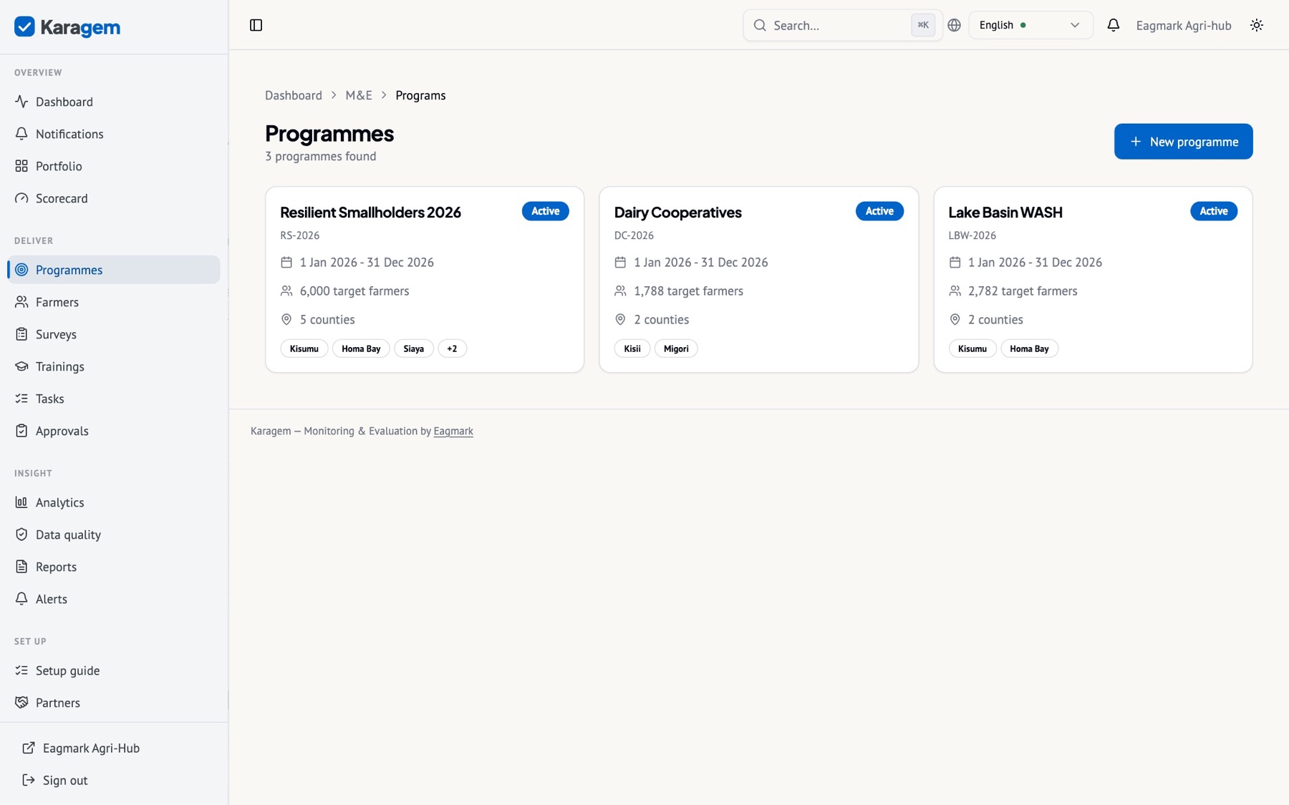This screenshot has width=1289, height=805.
Task: Open the English language dropdown
Action: 1030,25
